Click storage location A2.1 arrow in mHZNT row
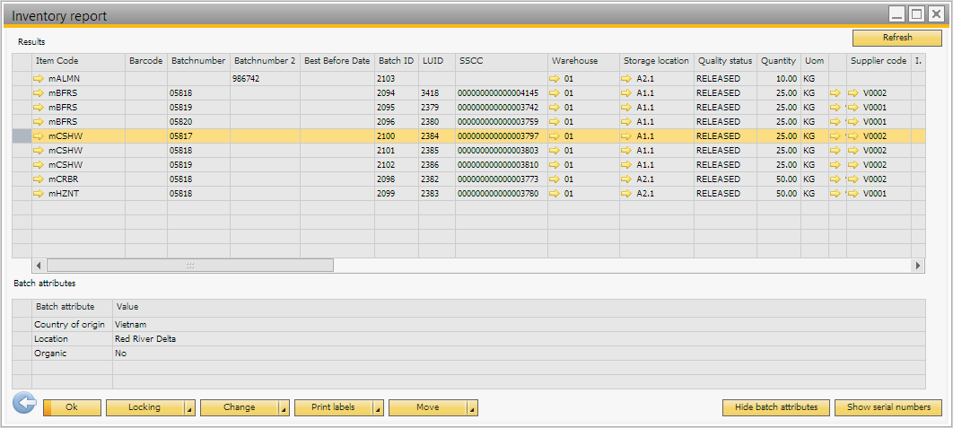953x428 pixels. click(x=626, y=194)
